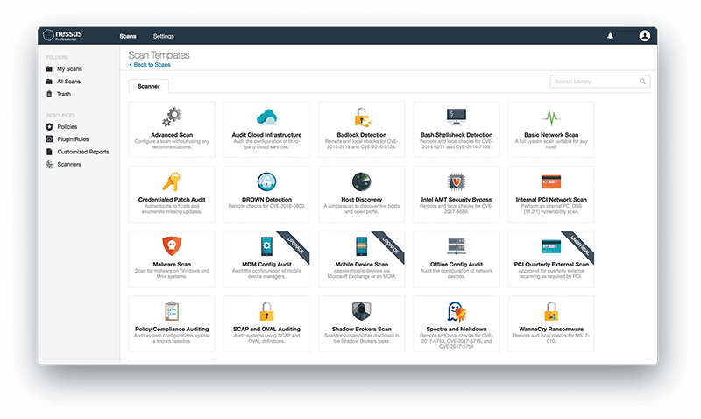Click the Customized Reports document icon

[x=49, y=152]
